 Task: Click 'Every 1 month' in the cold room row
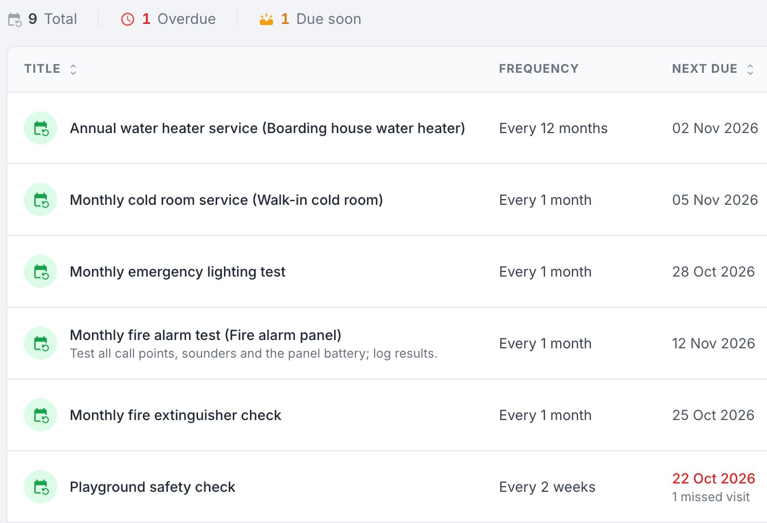pos(545,200)
